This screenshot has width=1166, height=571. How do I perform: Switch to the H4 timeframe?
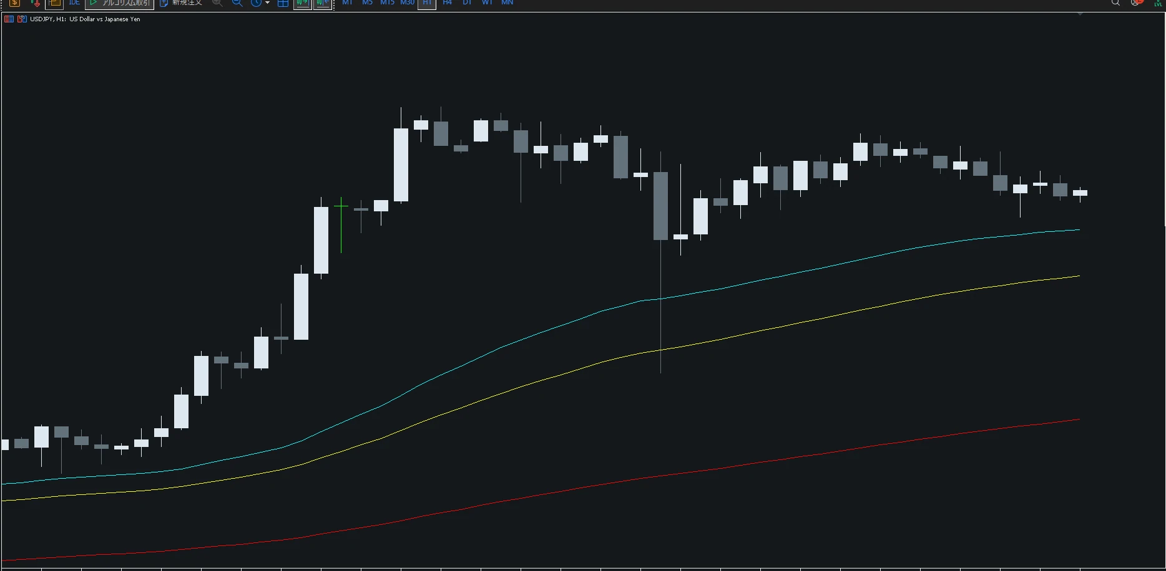tap(448, 2)
